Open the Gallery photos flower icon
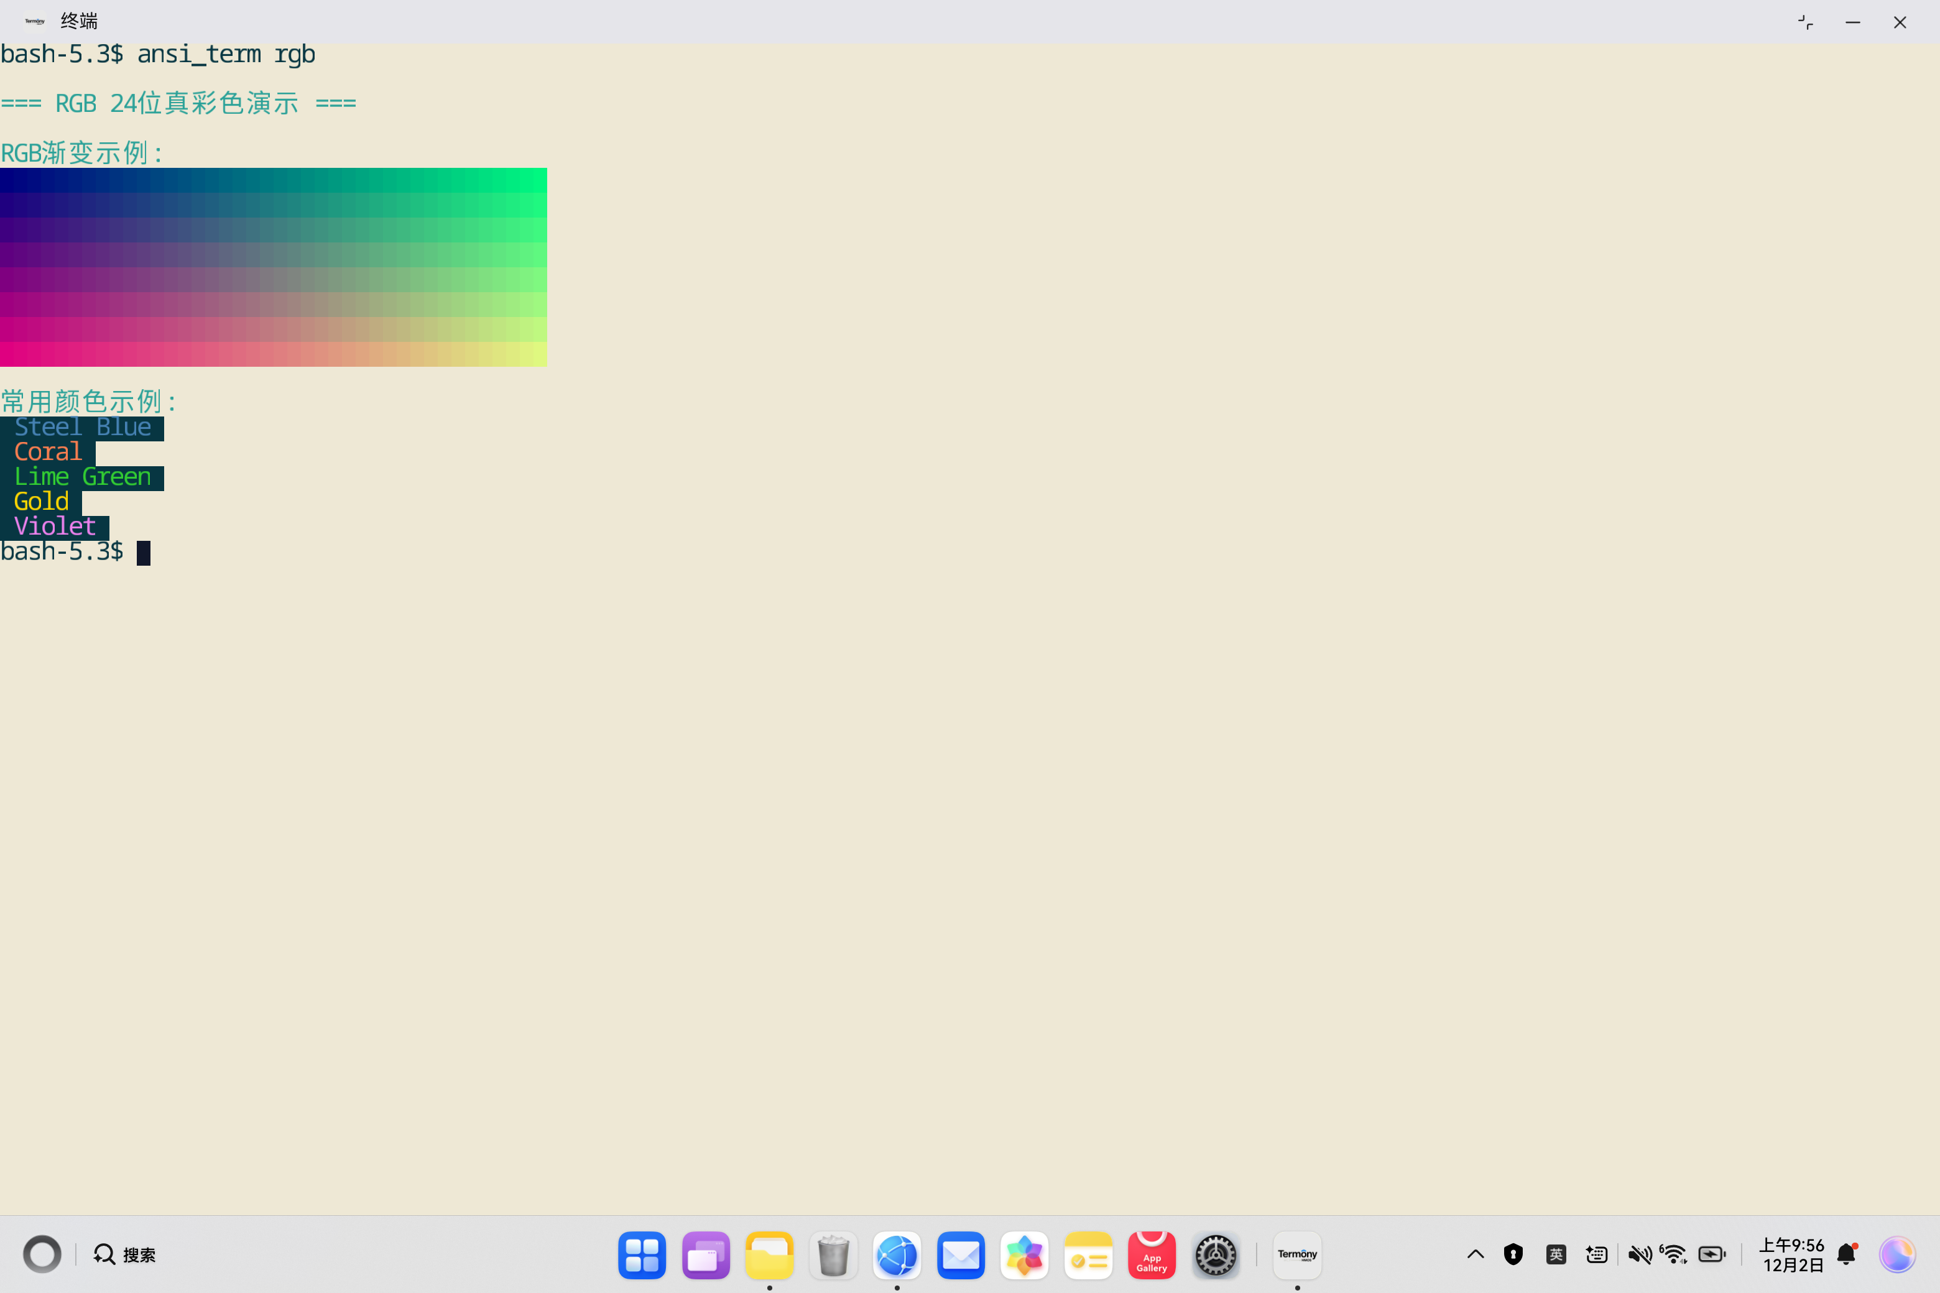Viewport: 1940px width, 1293px height. (x=1025, y=1255)
